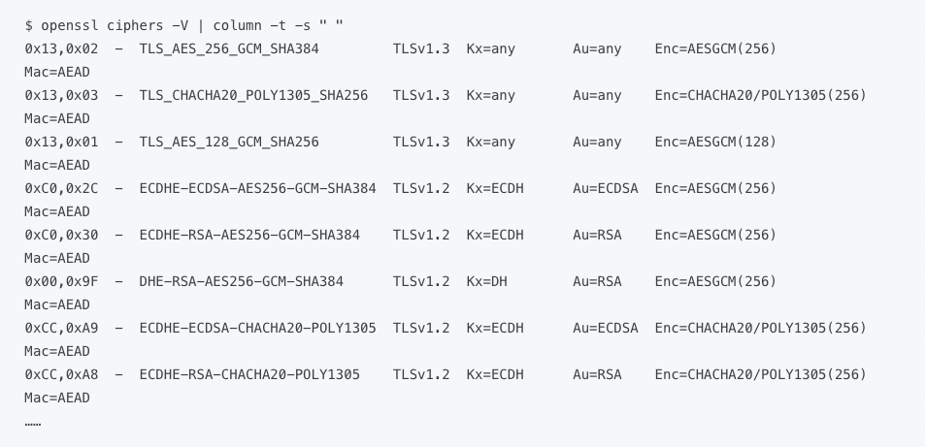Image resolution: width=925 pixels, height=447 pixels.
Task: Click the openssl ciphers command line
Action: (184, 25)
